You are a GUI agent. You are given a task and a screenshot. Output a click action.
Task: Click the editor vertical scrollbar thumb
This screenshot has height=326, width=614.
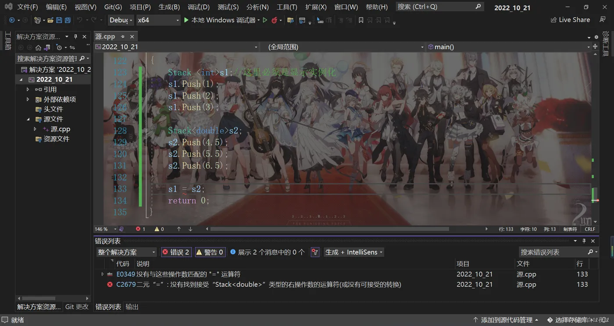point(595,194)
